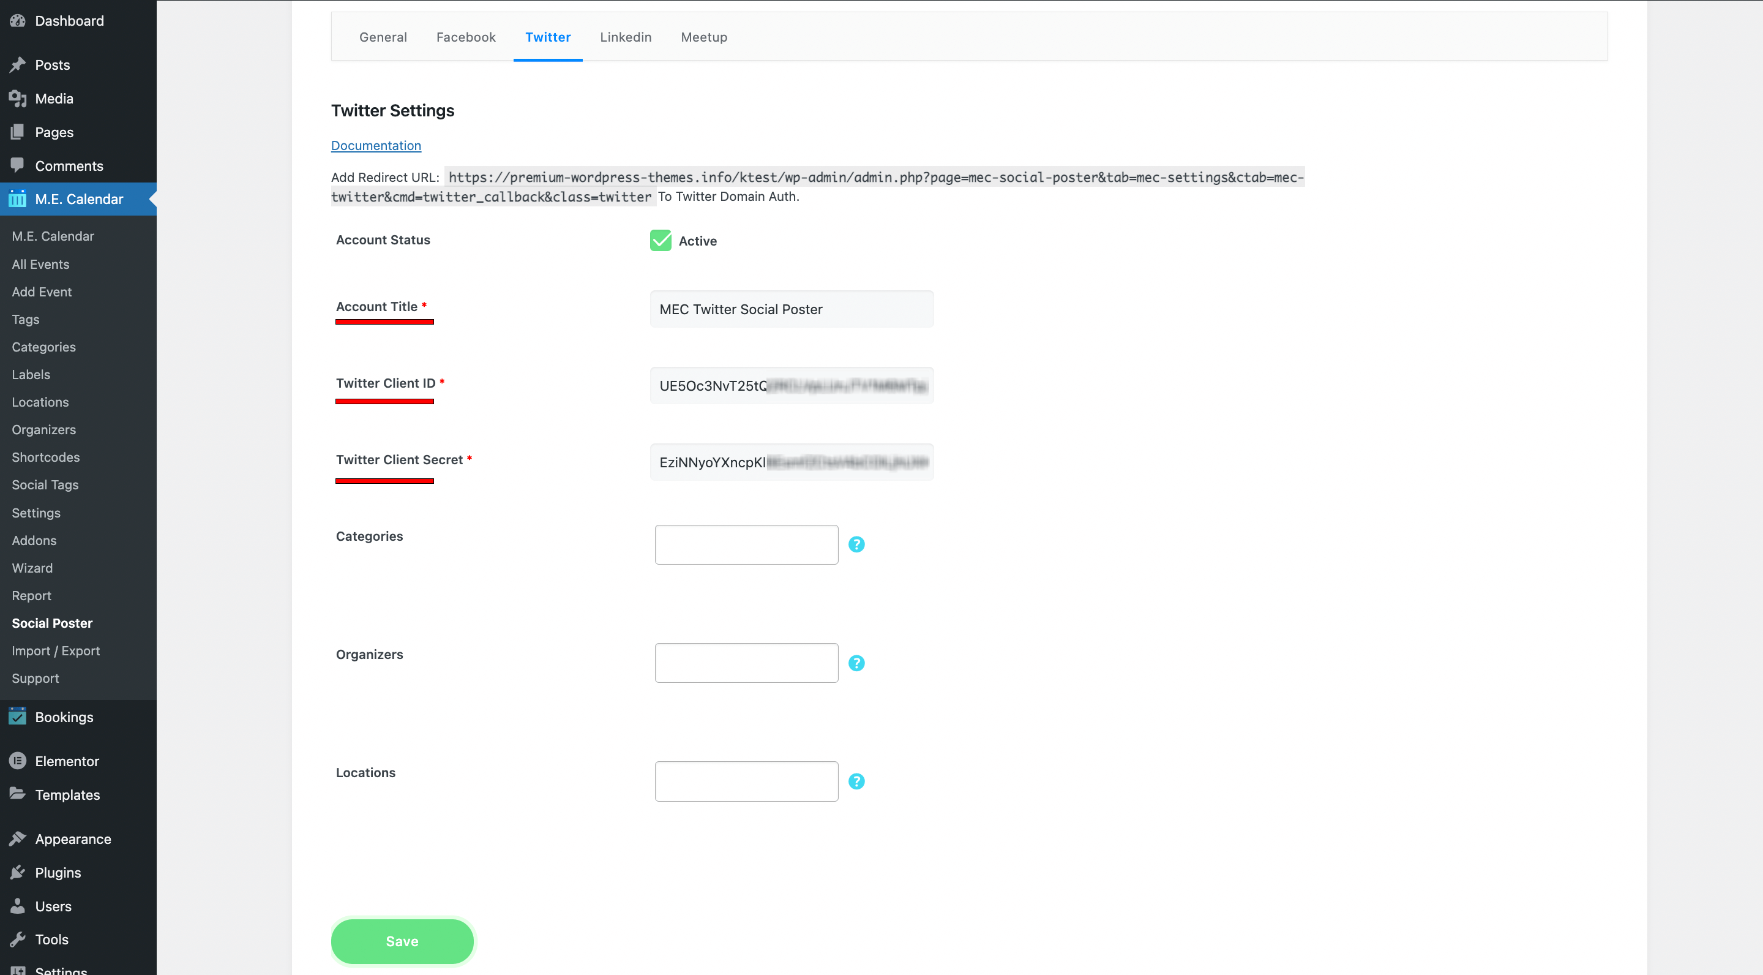Image resolution: width=1763 pixels, height=975 pixels.
Task: Click the help icon beside Locations
Action: coord(856,781)
